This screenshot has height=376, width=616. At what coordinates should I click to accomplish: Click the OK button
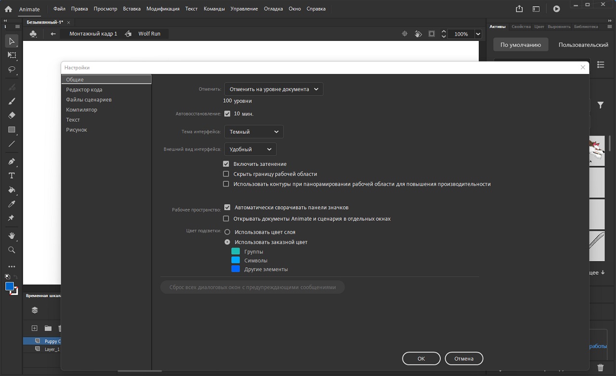tap(421, 359)
